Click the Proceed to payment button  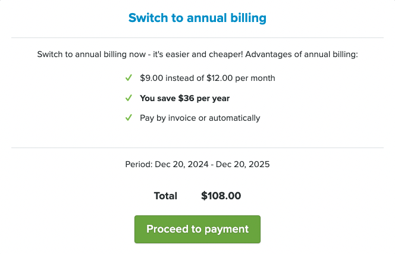pyautogui.click(x=197, y=229)
